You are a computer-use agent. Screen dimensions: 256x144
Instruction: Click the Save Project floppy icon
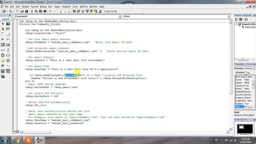click(x=26, y=11)
